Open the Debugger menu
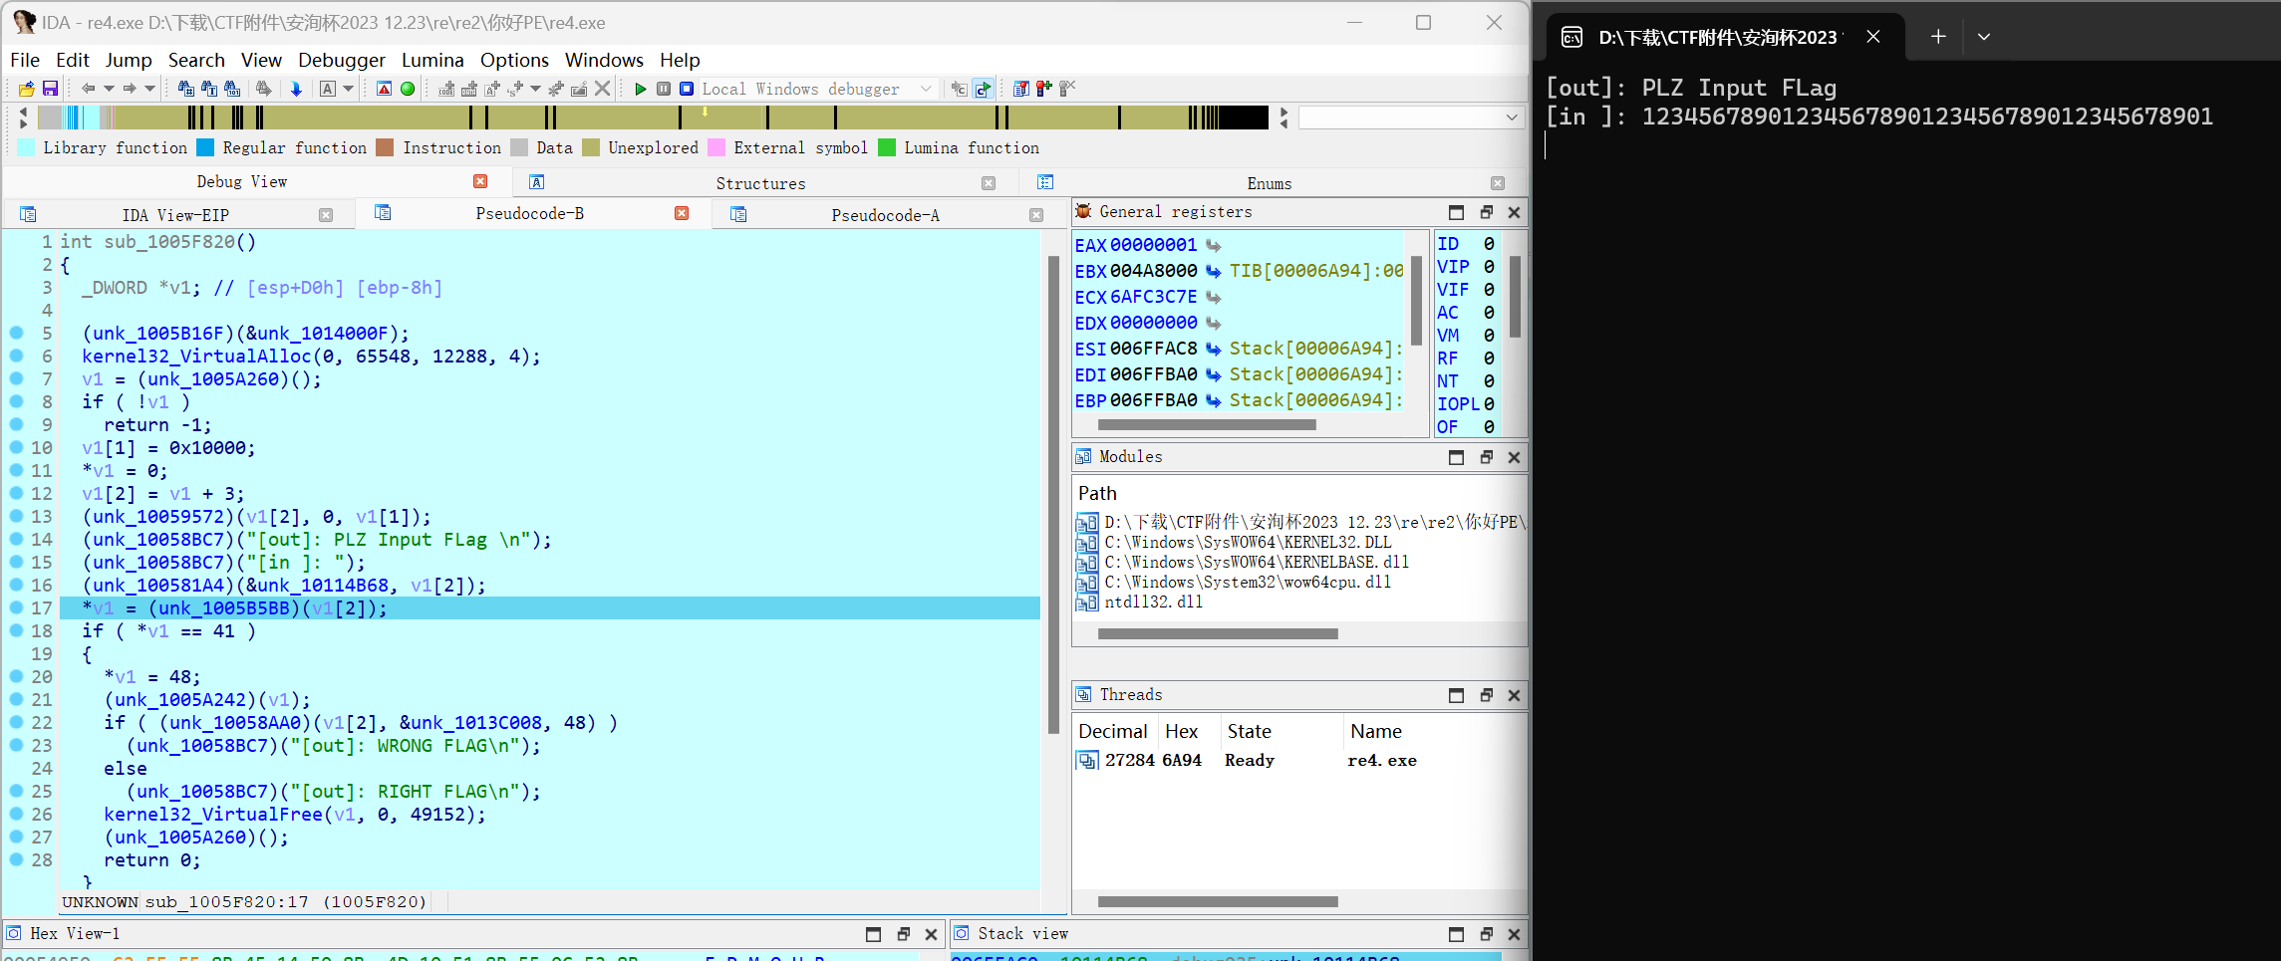The image size is (2281, 961). point(341,60)
